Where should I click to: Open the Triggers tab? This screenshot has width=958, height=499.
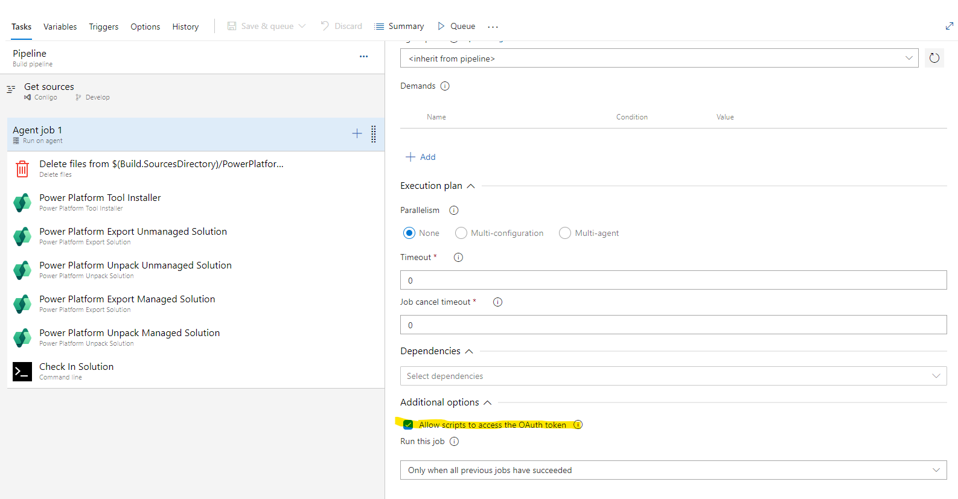click(103, 27)
